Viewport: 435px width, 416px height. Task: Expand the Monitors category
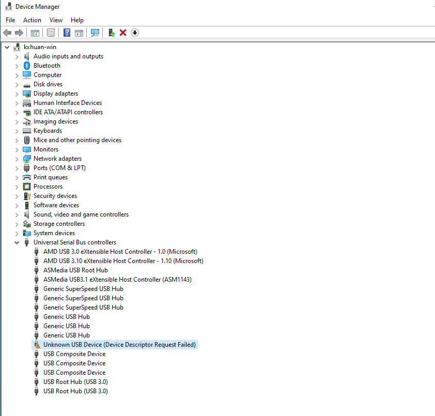click(17, 149)
